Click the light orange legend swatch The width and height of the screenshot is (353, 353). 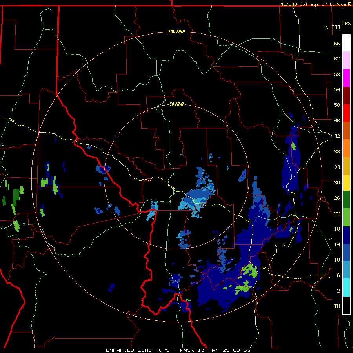[x=346, y=148]
